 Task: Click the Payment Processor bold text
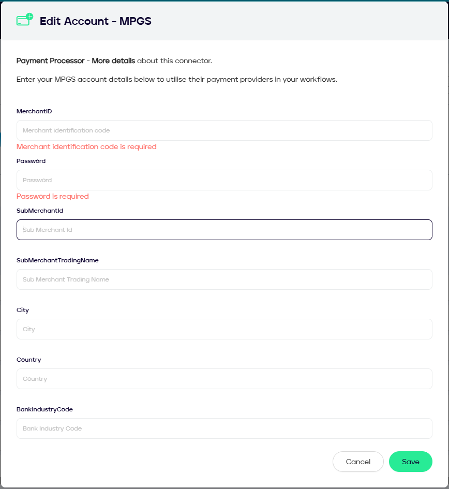50,61
